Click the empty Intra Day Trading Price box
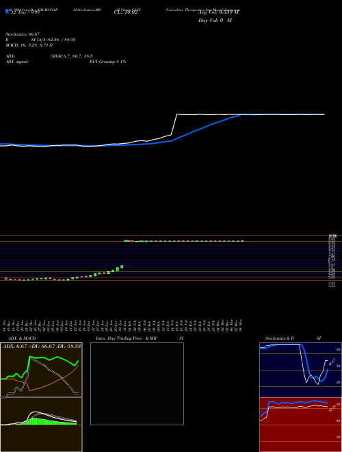This screenshot has width=342, height=452. coord(137,384)
